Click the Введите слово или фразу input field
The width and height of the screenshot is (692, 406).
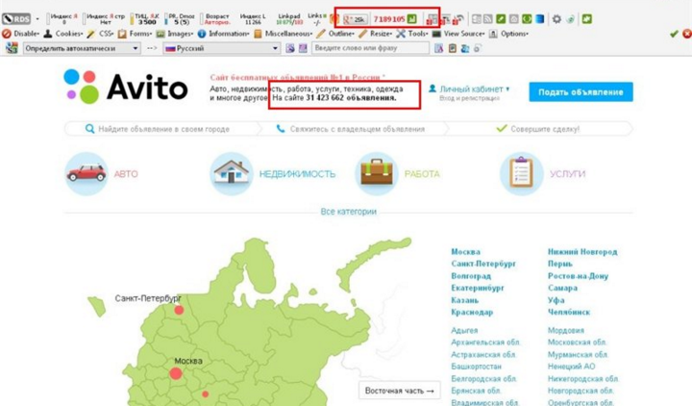pos(370,48)
